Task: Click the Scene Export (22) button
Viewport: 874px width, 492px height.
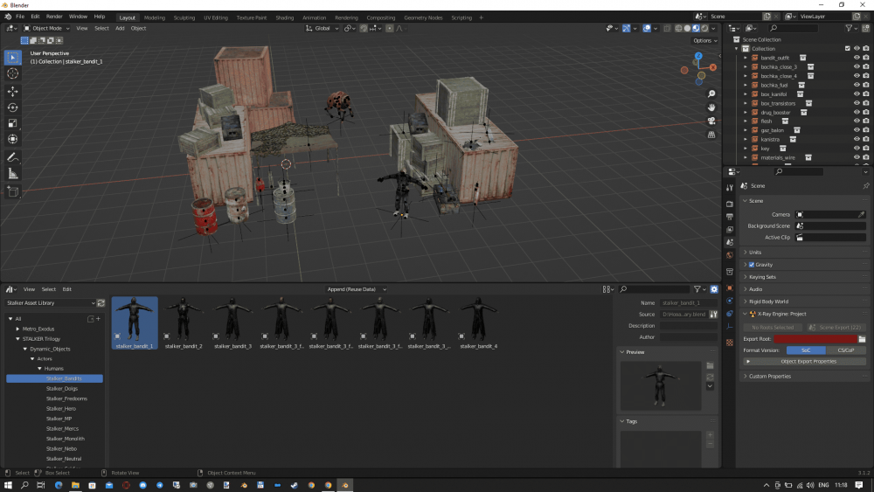Action: pos(836,328)
